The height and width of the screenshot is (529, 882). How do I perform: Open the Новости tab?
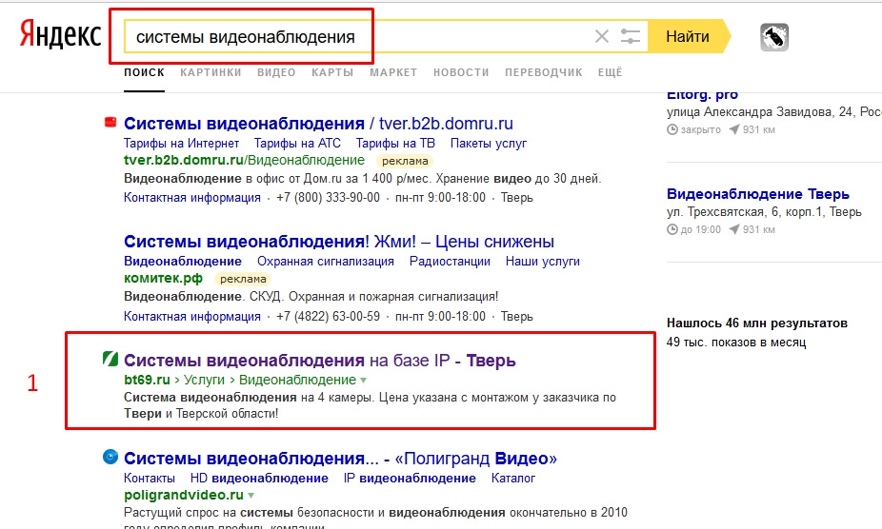click(x=461, y=72)
